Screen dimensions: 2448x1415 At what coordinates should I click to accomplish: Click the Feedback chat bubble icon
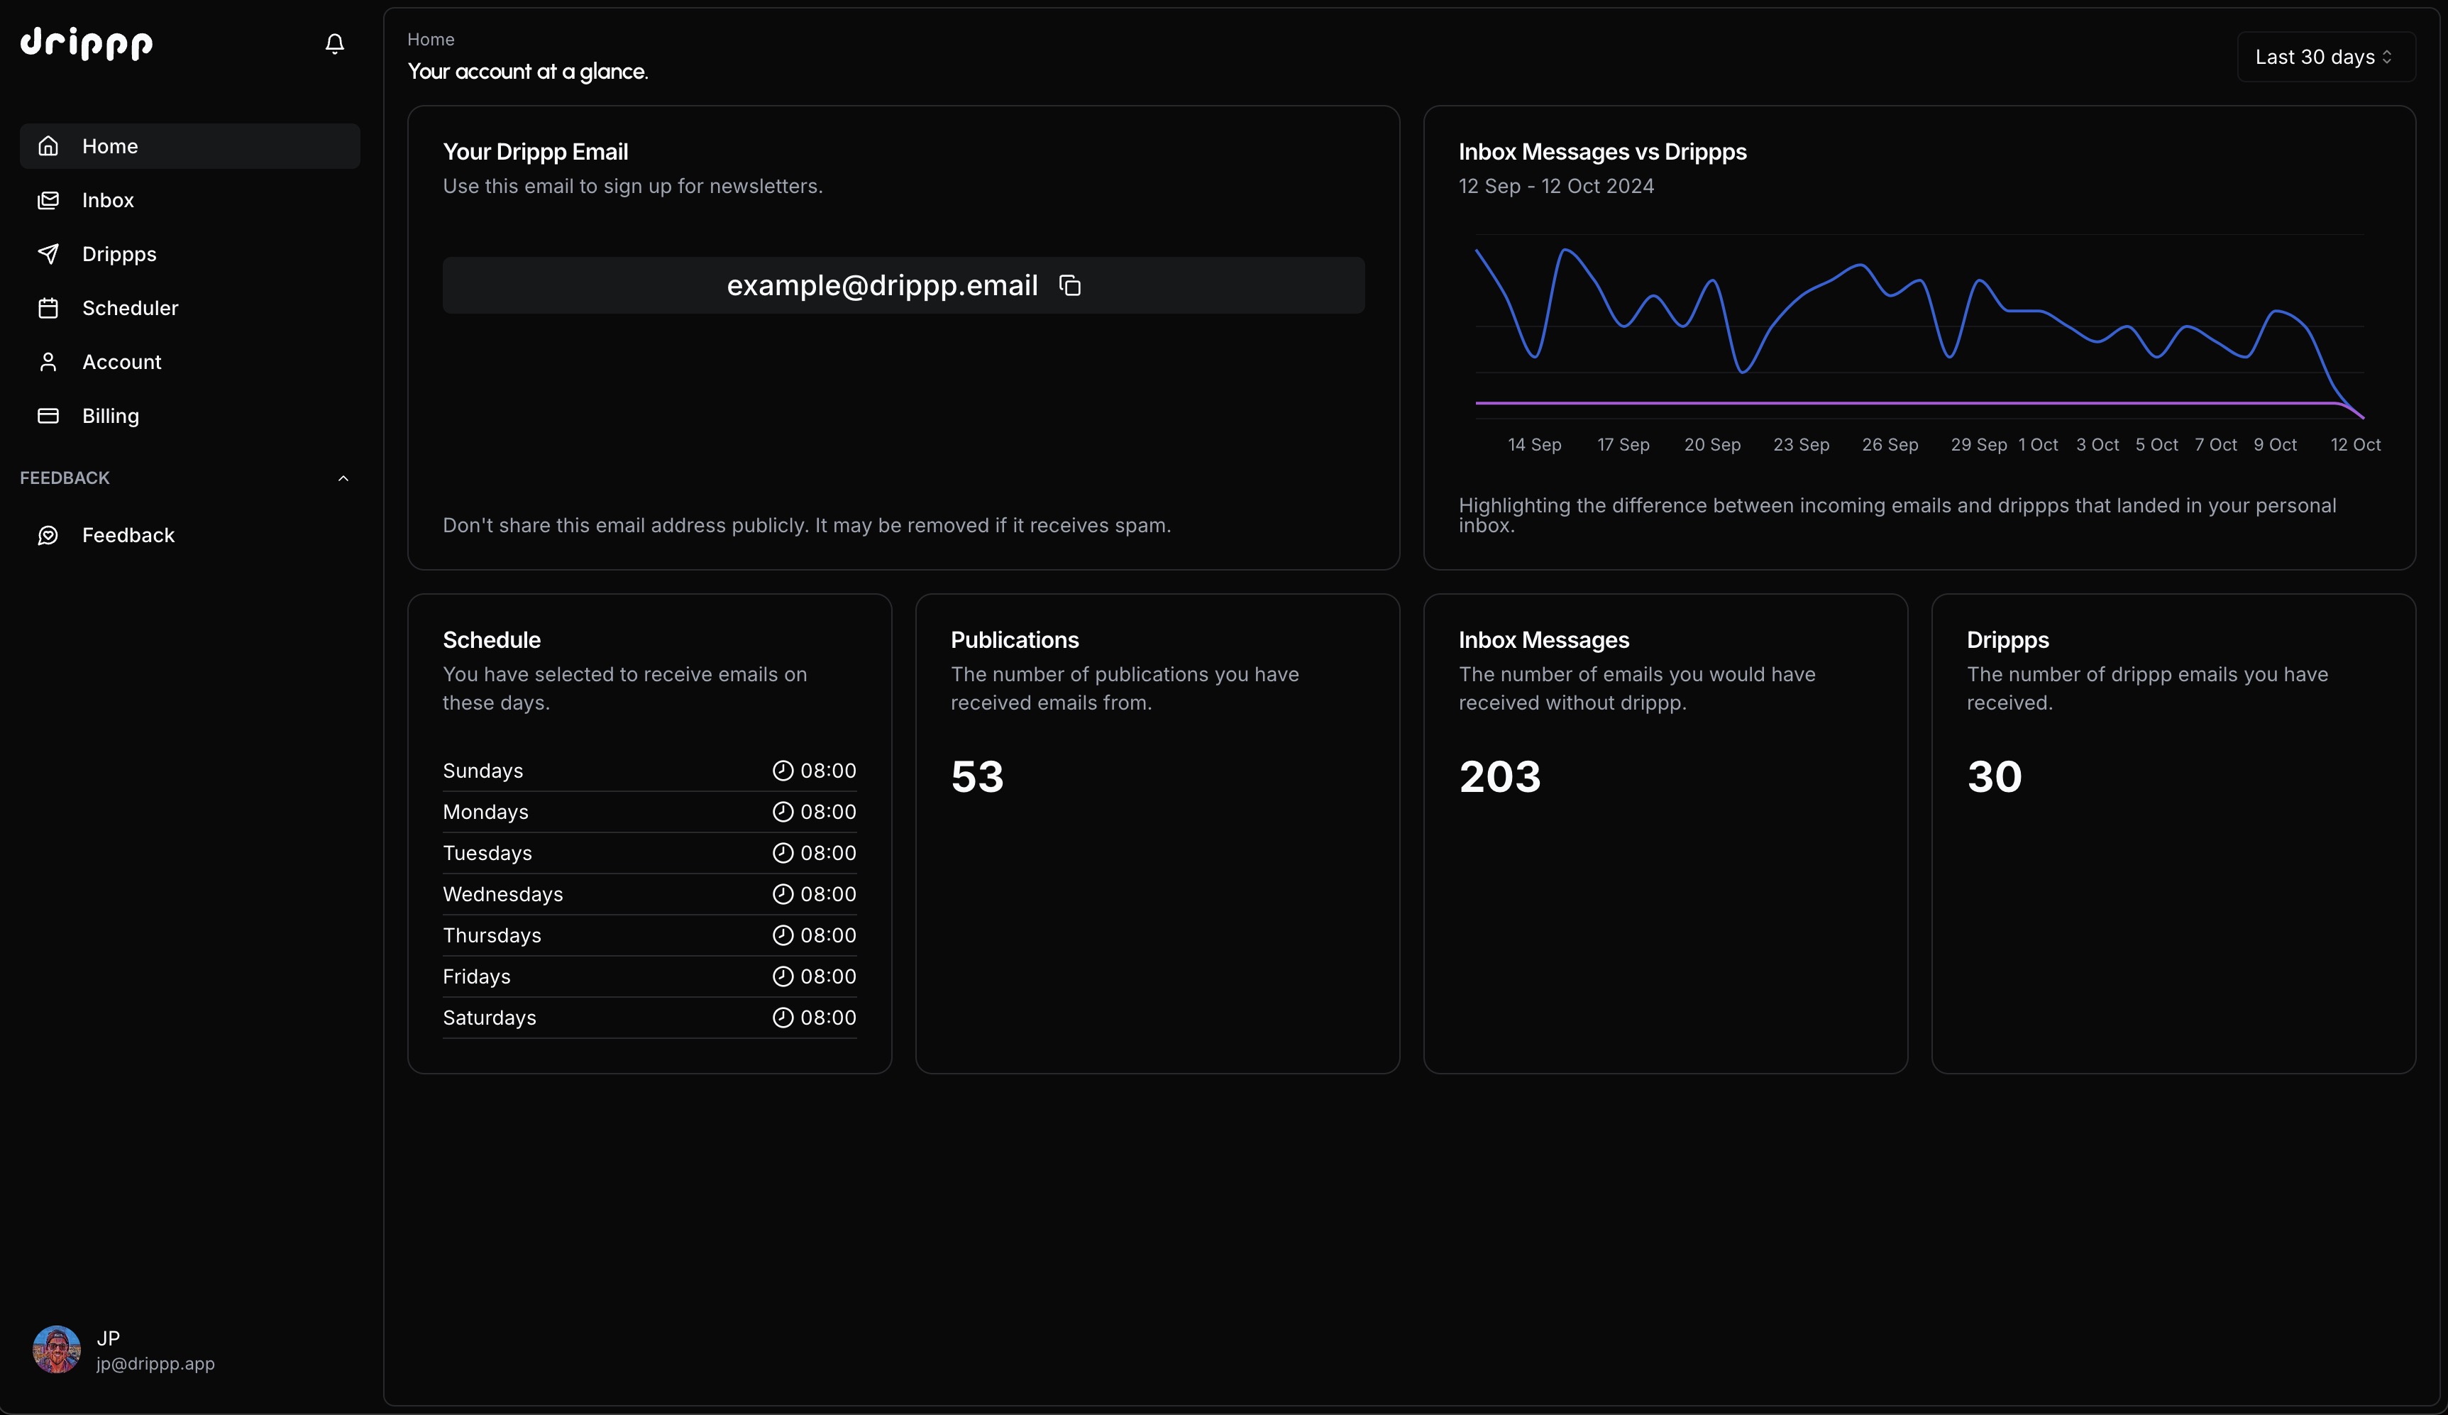tap(48, 536)
